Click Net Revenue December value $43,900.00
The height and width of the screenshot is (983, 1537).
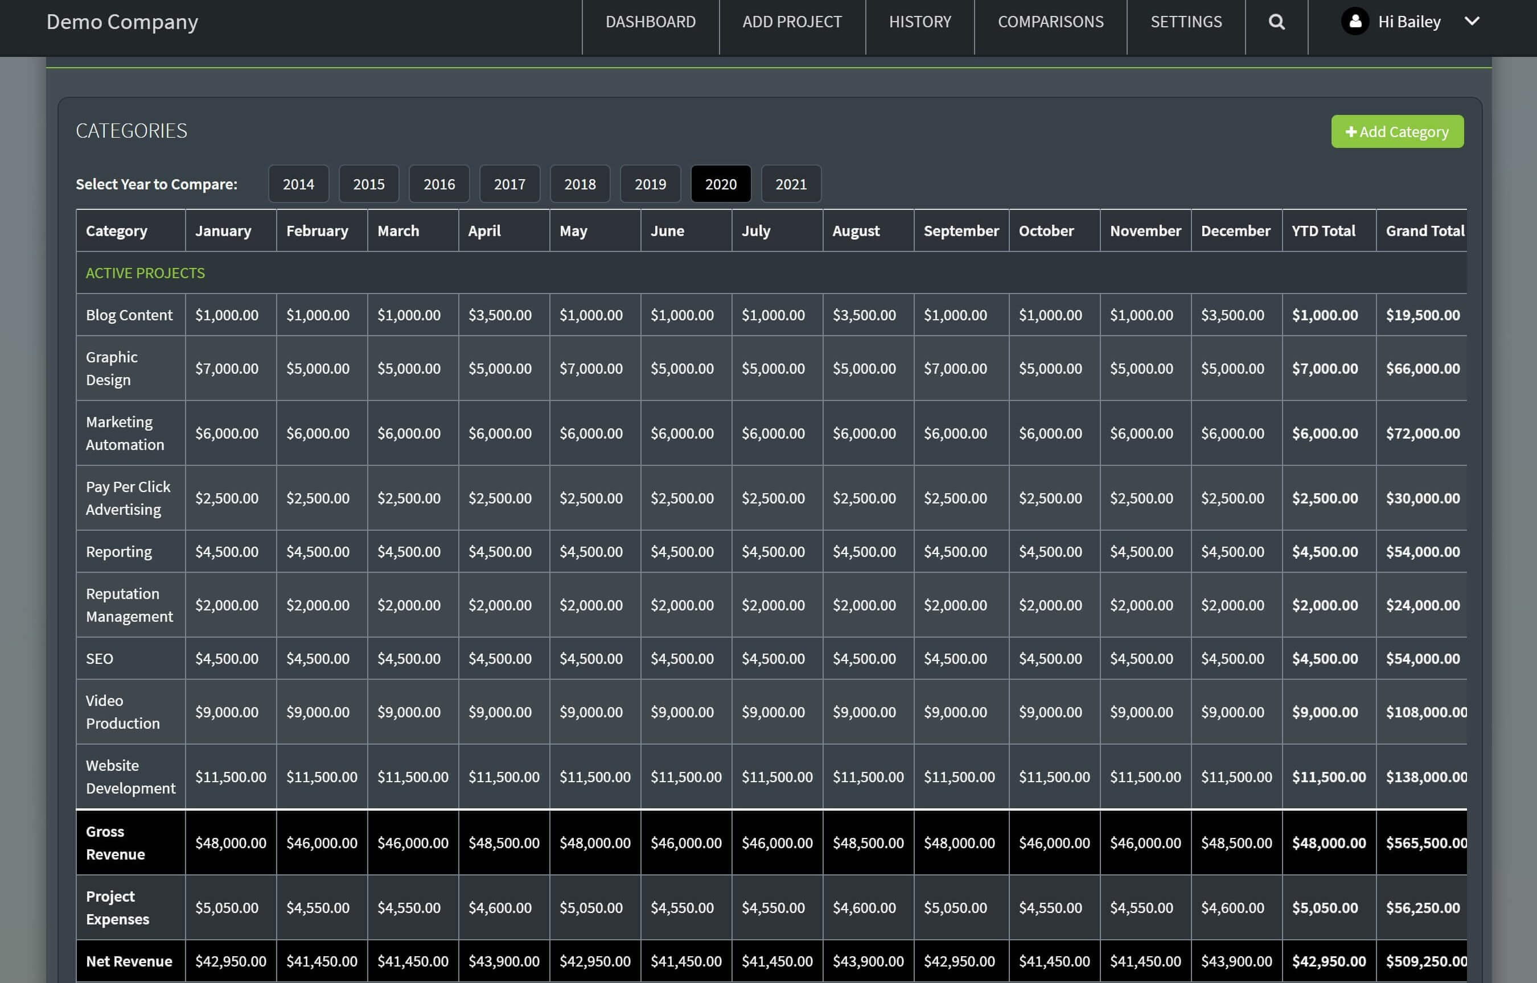(1236, 961)
